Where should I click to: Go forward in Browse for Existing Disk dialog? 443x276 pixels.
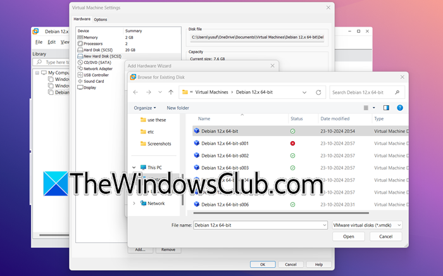tap(149, 92)
